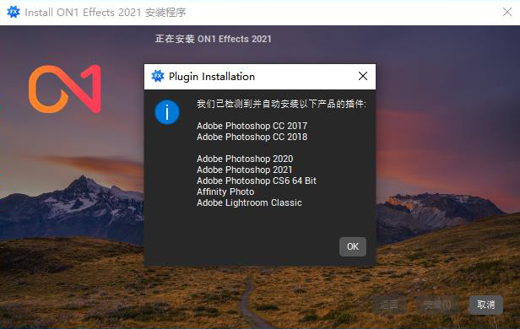Select the Adobe Photoshop 2020 line
Image resolution: width=520 pixels, height=329 pixels.
[x=245, y=159]
